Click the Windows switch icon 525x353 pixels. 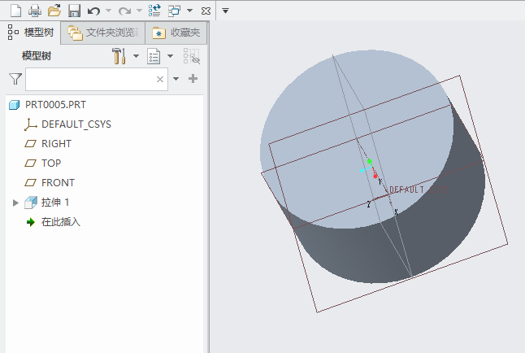174,11
